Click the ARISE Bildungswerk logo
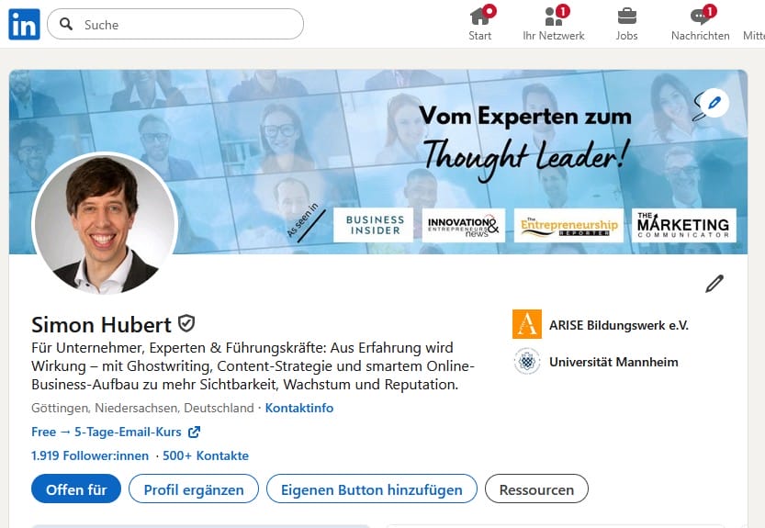The image size is (765, 528). (527, 324)
